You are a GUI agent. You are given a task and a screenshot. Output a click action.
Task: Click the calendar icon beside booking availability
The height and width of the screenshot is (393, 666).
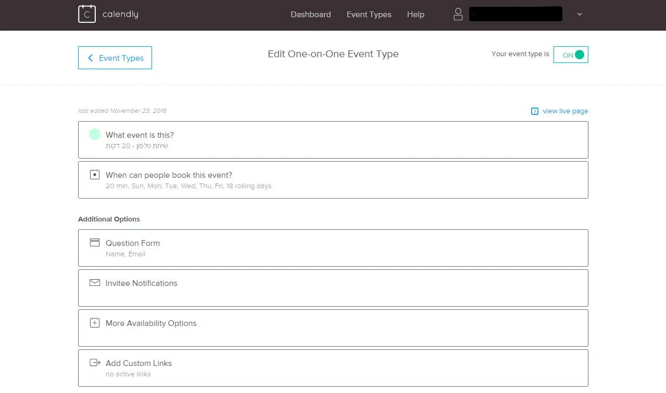94,175
